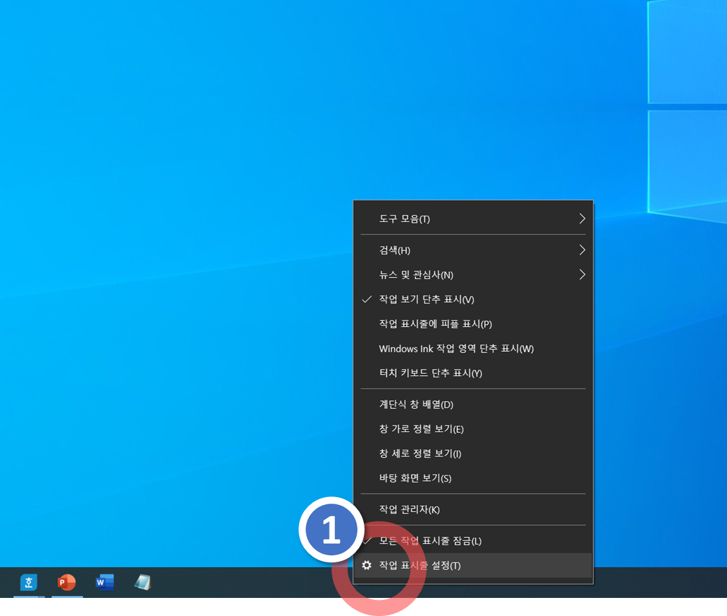Image resolution: width=727 pixels, height=616 pixels.
Task: Select 창 가로 정렬 보기(E)
Action: pos(473,429)
